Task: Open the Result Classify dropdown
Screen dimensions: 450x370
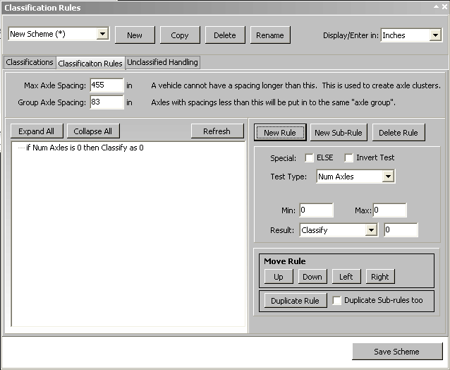Action: pos(371,230)
